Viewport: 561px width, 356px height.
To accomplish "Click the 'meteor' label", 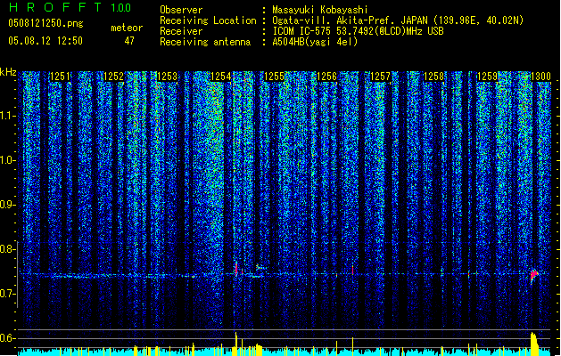I will pos(127,28).
